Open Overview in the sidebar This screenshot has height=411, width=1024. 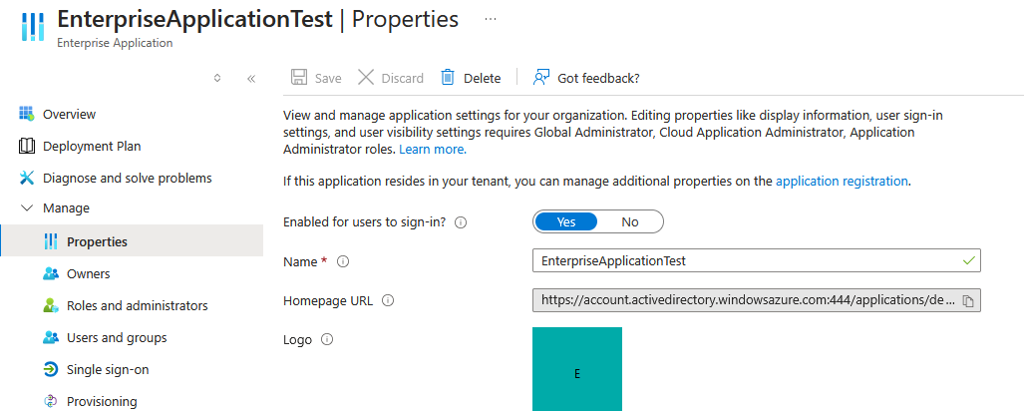69,115
